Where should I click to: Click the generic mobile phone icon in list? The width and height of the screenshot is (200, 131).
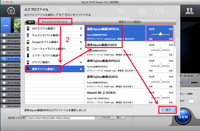(x=28, y=69)
